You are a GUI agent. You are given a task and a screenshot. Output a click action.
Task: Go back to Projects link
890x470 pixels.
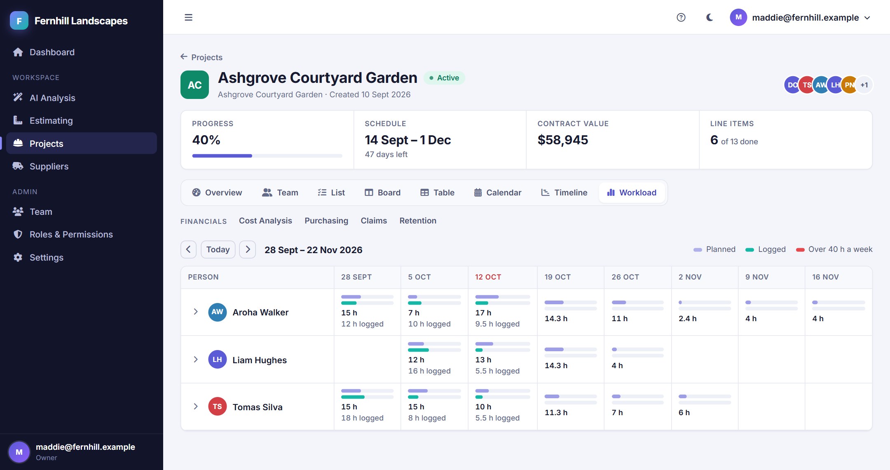pos(201,57)
